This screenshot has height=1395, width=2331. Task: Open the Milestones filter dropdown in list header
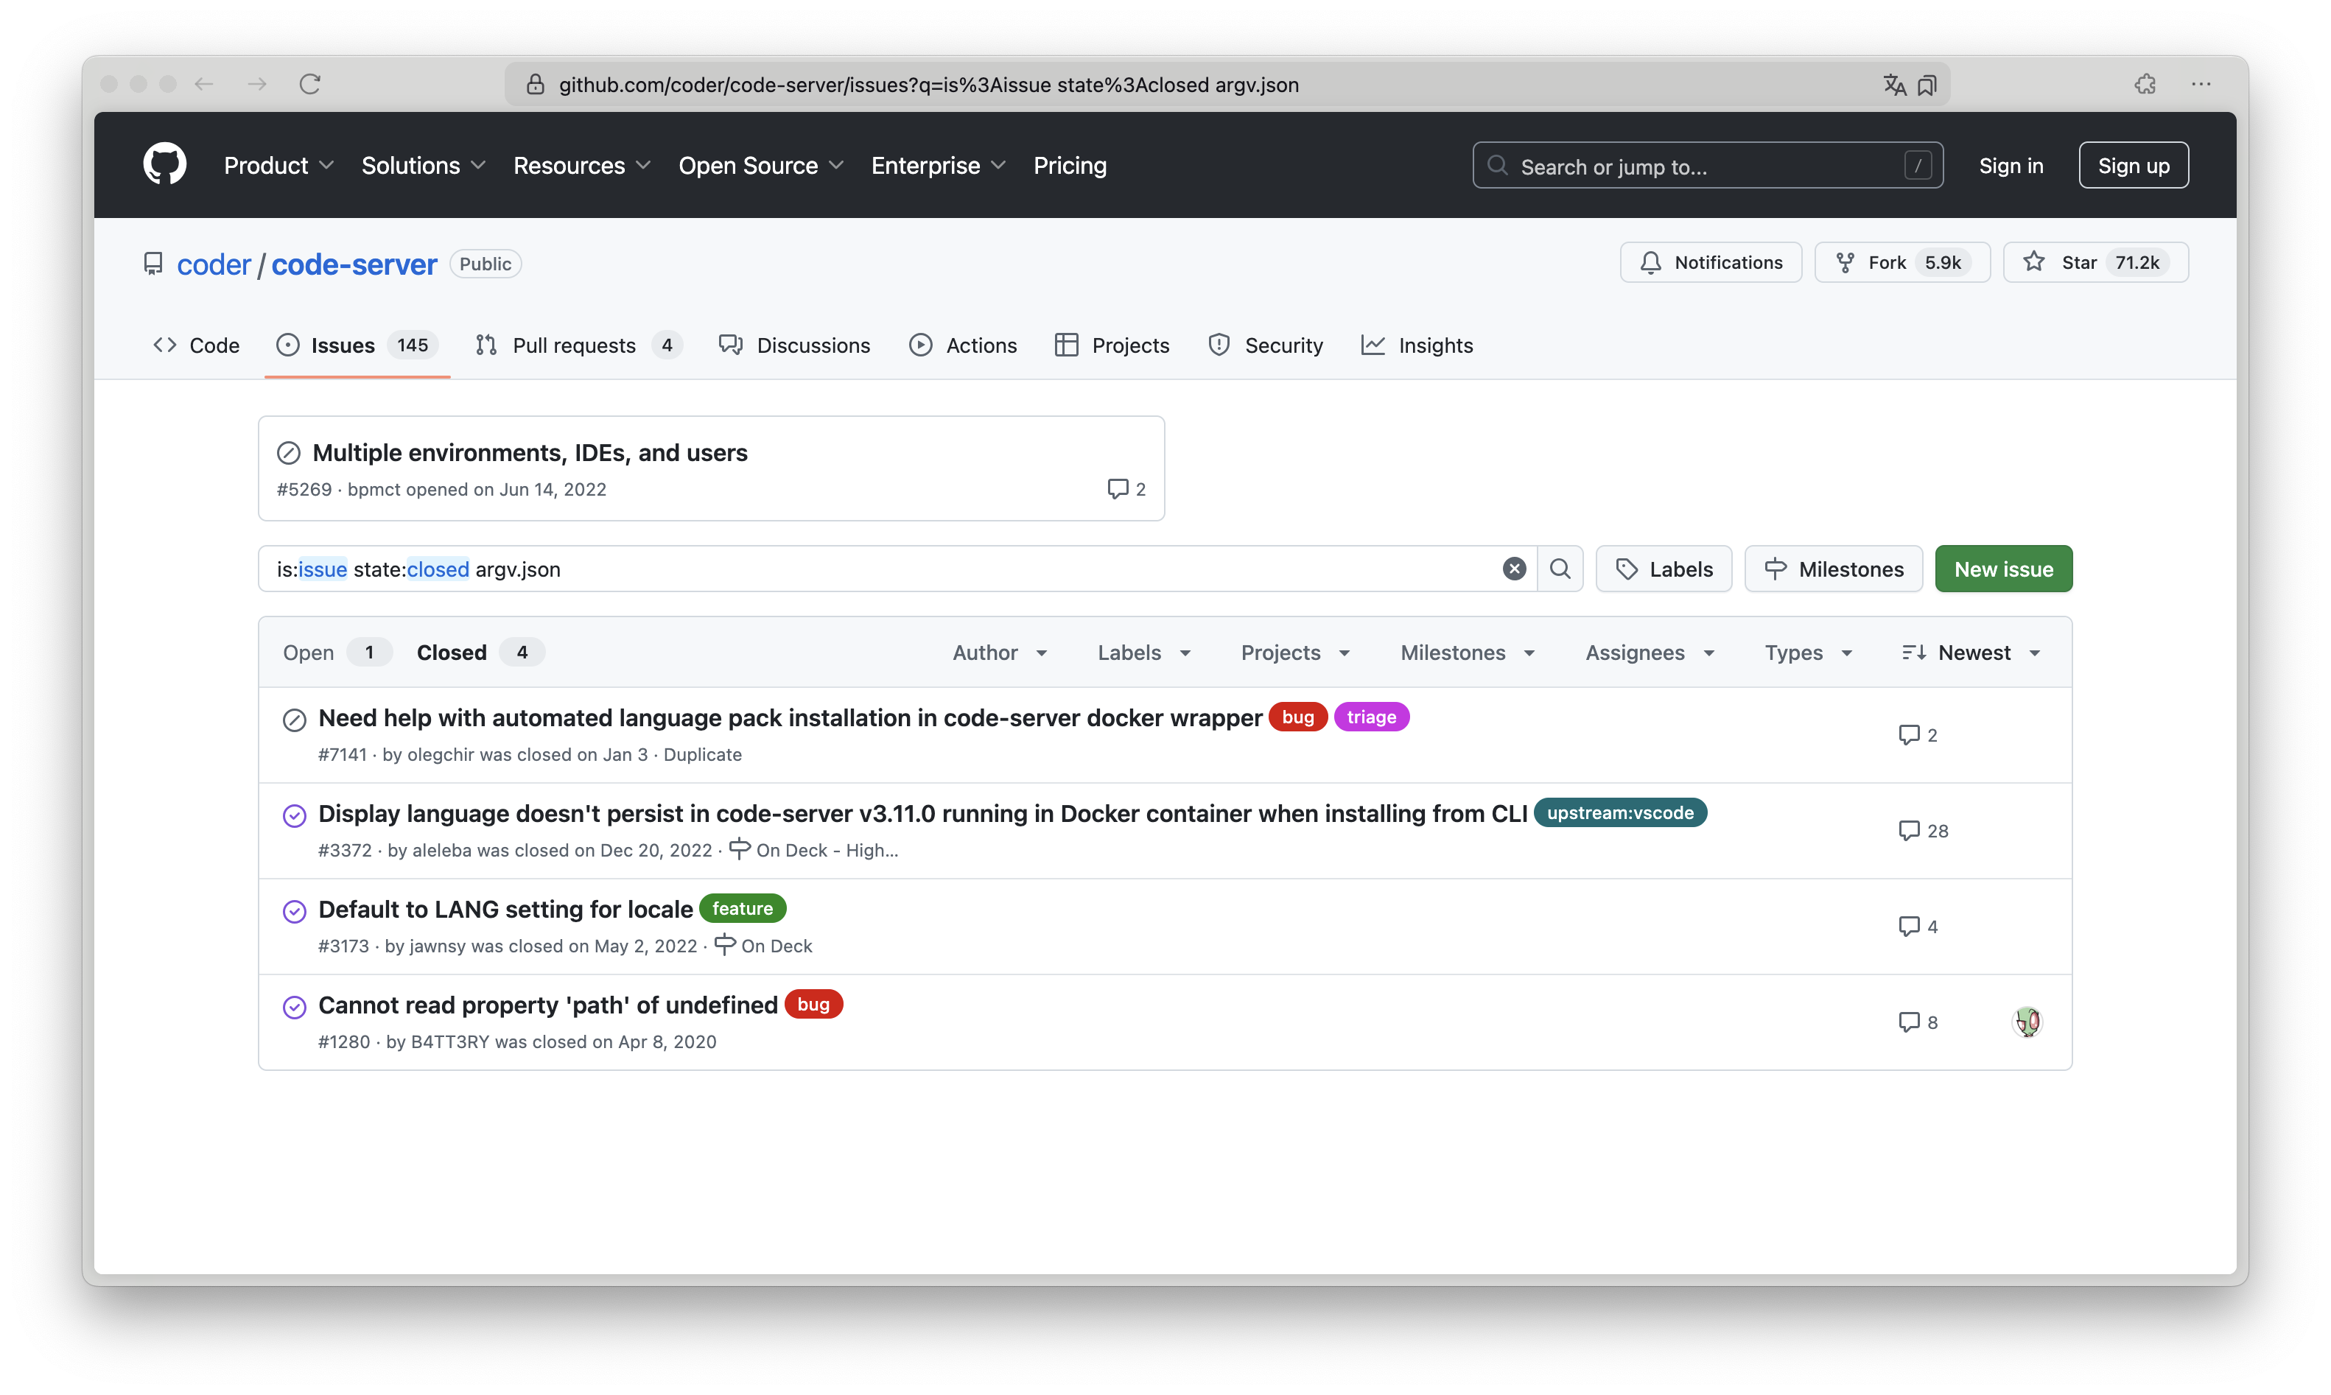point(1468,653)
